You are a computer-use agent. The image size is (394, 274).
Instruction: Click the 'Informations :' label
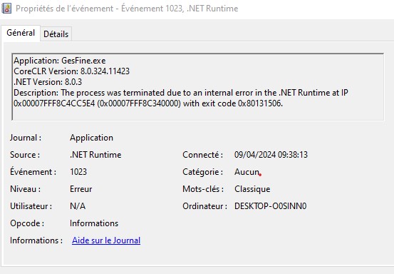36,240
